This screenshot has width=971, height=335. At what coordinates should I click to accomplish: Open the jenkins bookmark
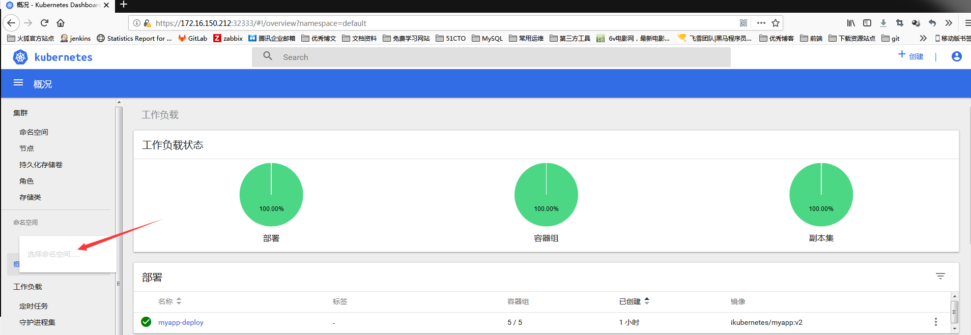tap(75, 38)
